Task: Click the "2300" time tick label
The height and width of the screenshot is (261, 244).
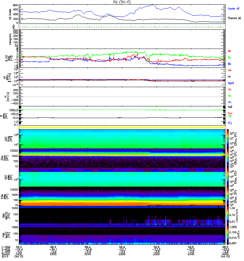Action: (x=122, y=254)
